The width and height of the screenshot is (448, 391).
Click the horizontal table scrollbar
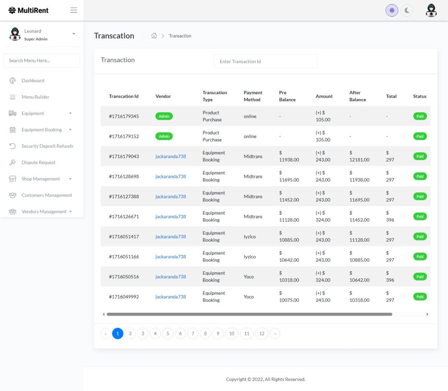pyautogui.click(x=249, y=314)
